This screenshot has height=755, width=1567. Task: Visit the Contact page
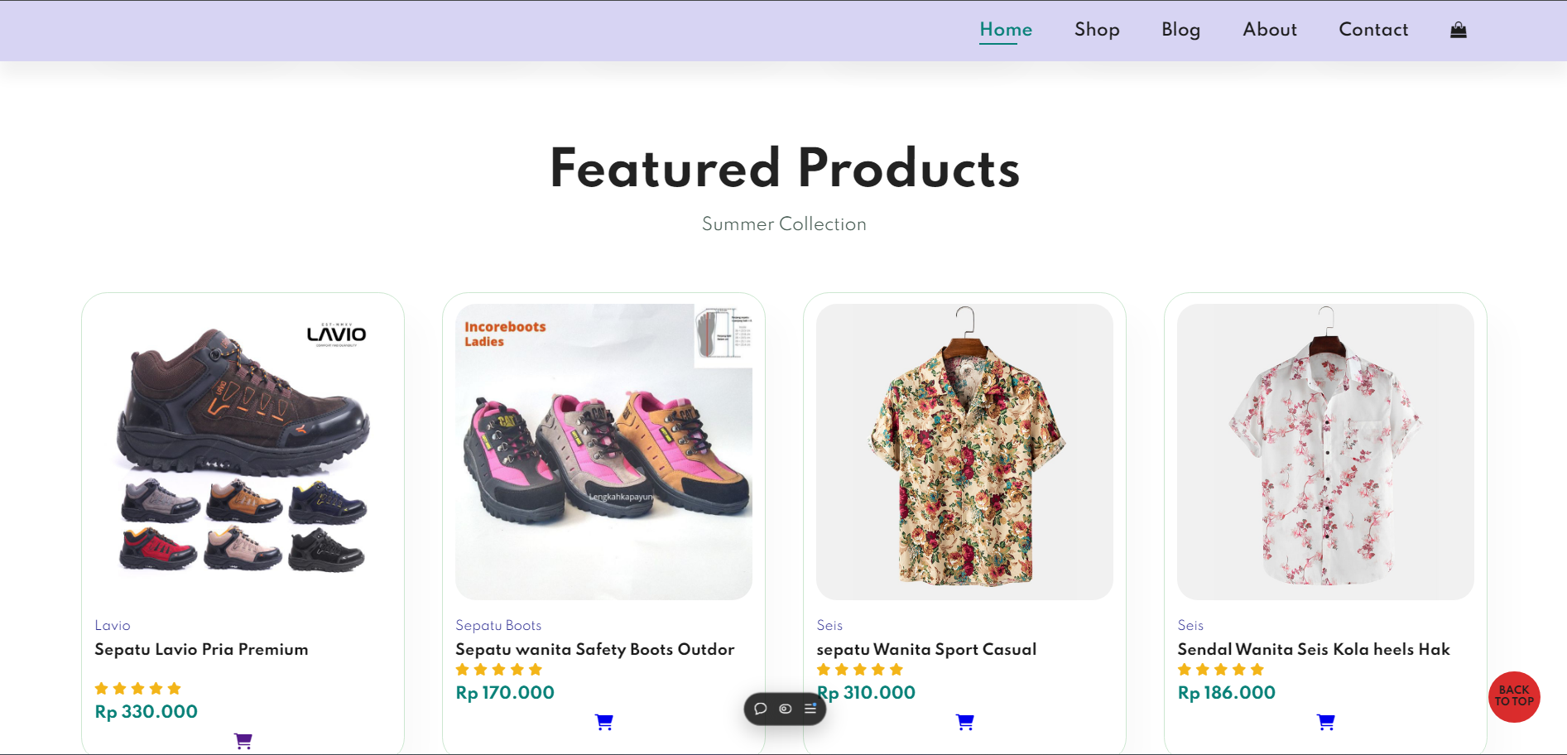pos(1373,30)
